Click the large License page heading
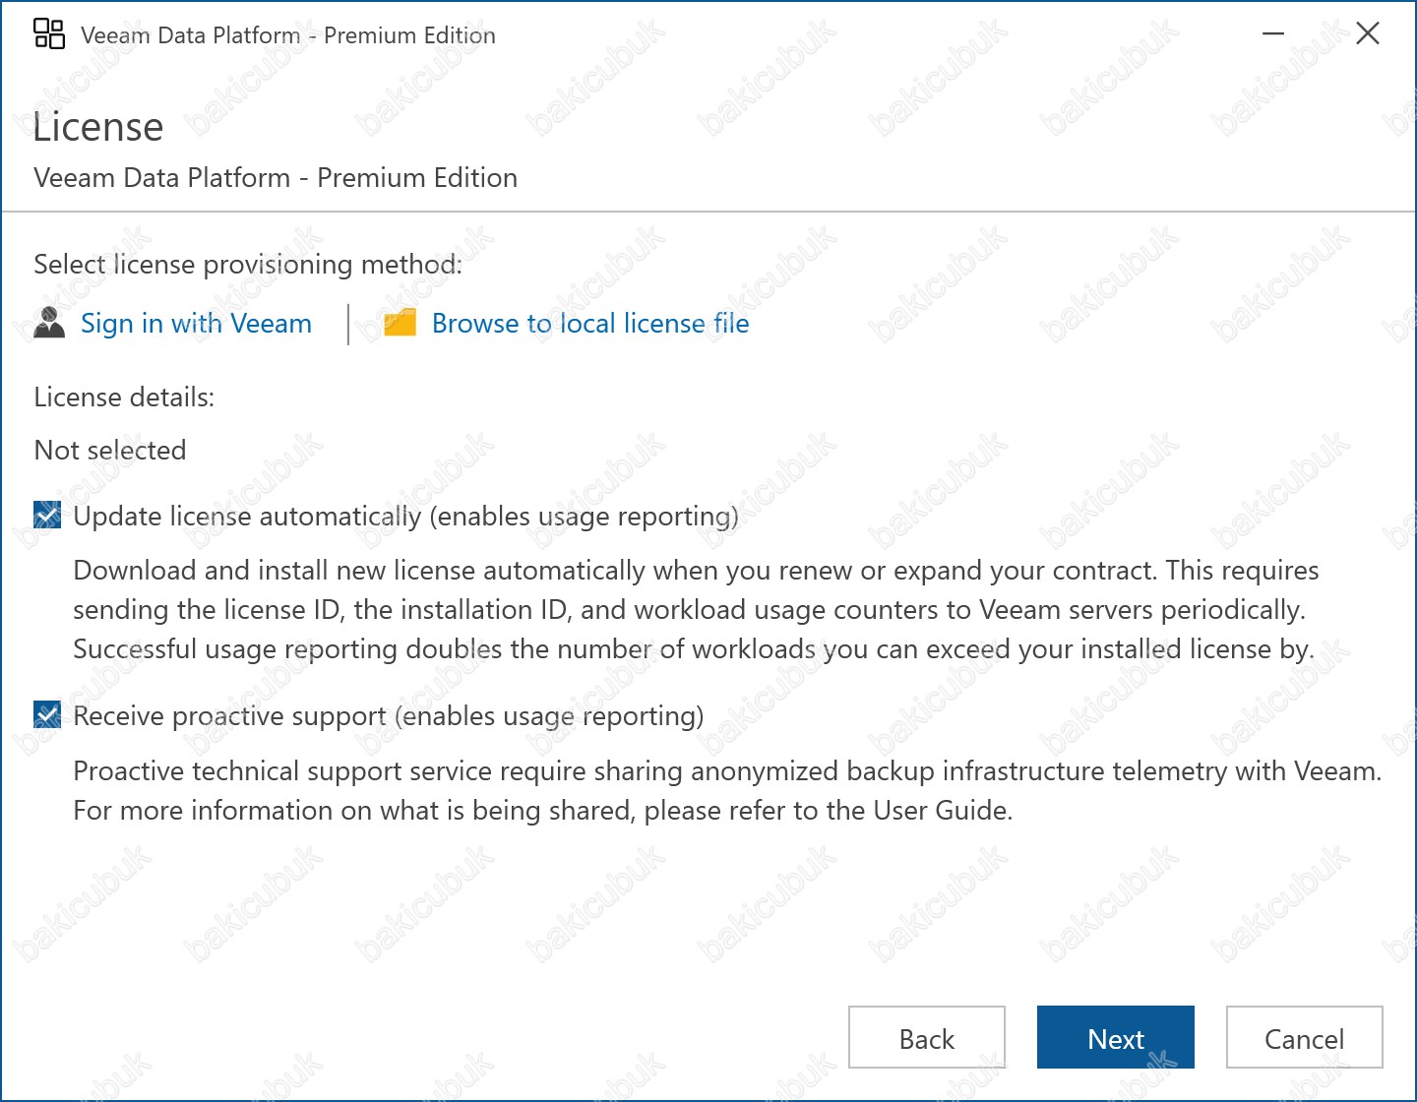This screenshot has height=1102, width=1417. pyautogui.click(x=98, y=128)
